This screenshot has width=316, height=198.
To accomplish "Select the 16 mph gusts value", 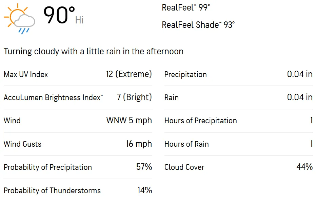I will (139, 144).
